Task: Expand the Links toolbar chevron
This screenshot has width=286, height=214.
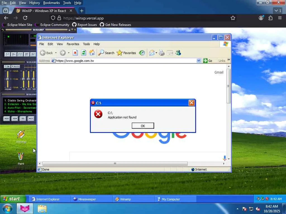Action: 228,60
